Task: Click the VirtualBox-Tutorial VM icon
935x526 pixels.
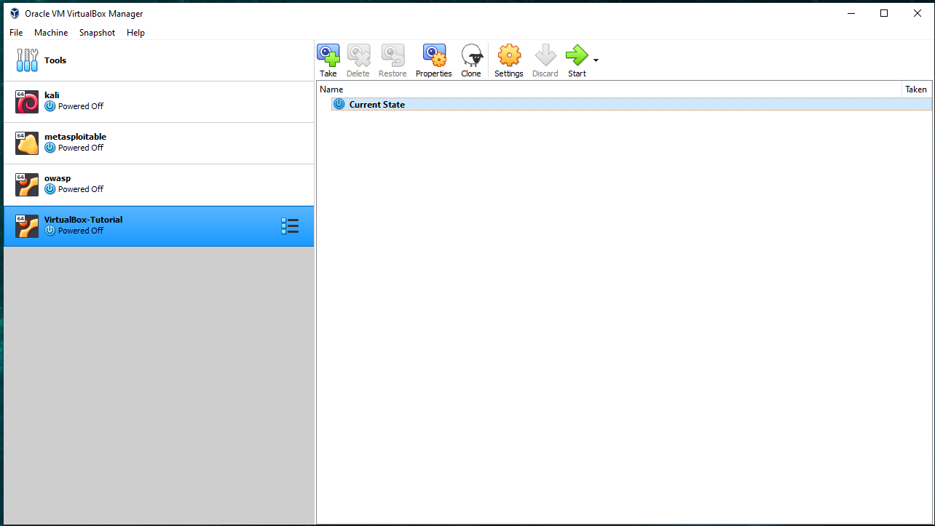Action: click(27, 226)
